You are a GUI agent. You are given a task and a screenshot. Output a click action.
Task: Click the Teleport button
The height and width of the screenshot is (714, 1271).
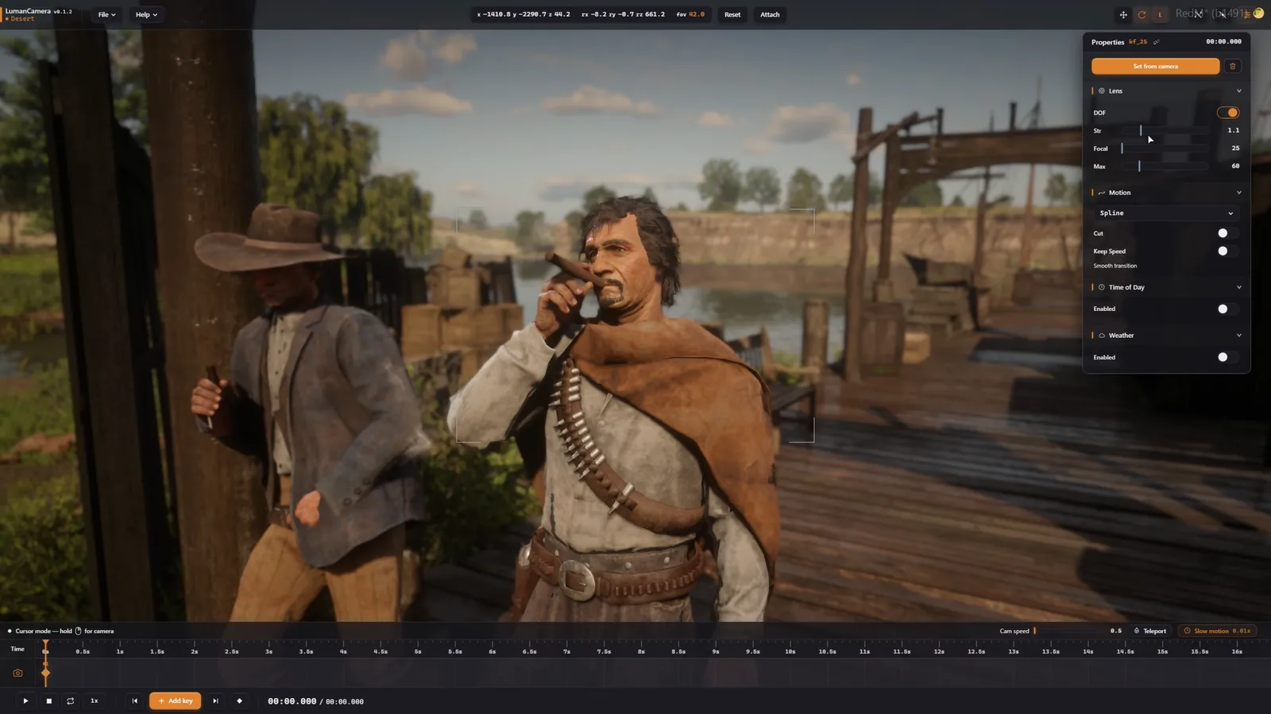(x=1149, y=631)
